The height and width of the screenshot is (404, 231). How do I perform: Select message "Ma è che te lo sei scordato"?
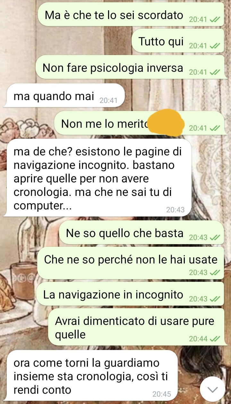point(131,14)
